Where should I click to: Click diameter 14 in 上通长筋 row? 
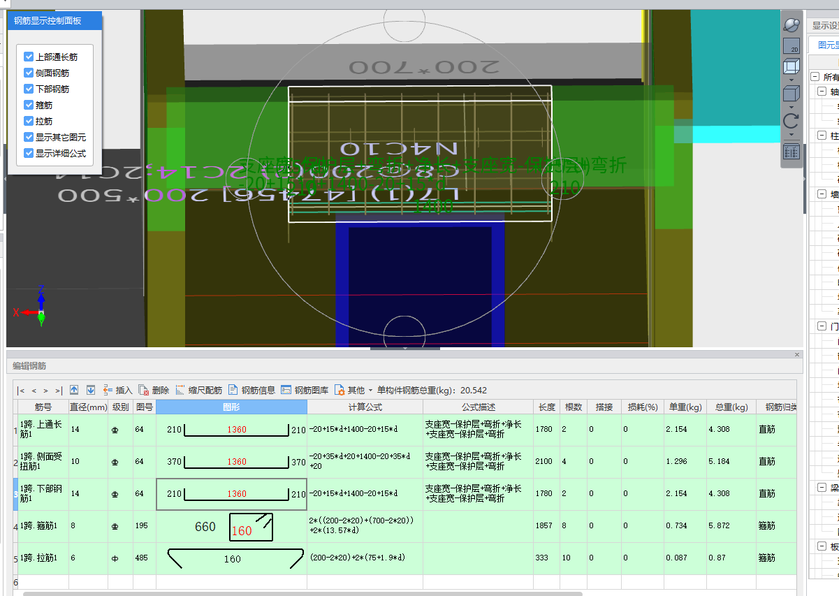tap(88, 430)
